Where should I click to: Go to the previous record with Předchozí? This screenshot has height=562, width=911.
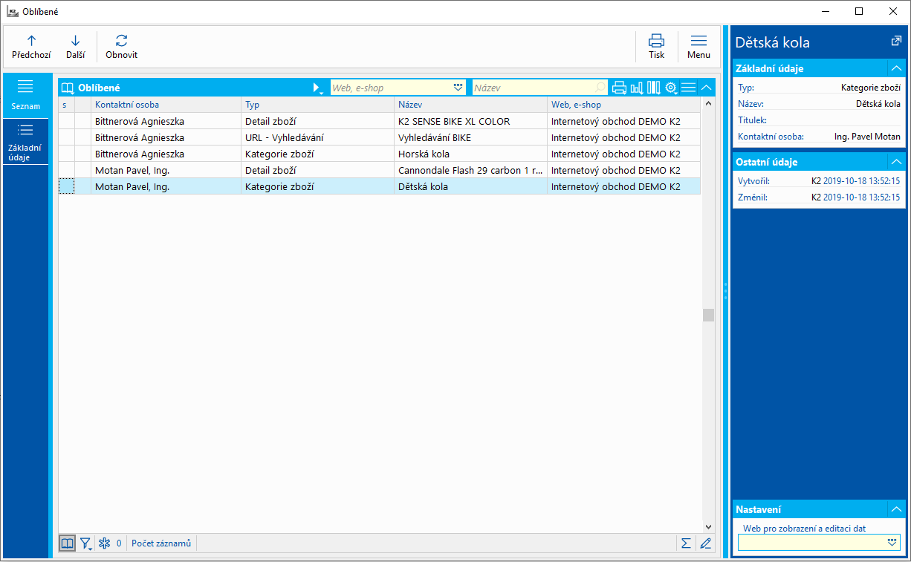click(31, 47)
